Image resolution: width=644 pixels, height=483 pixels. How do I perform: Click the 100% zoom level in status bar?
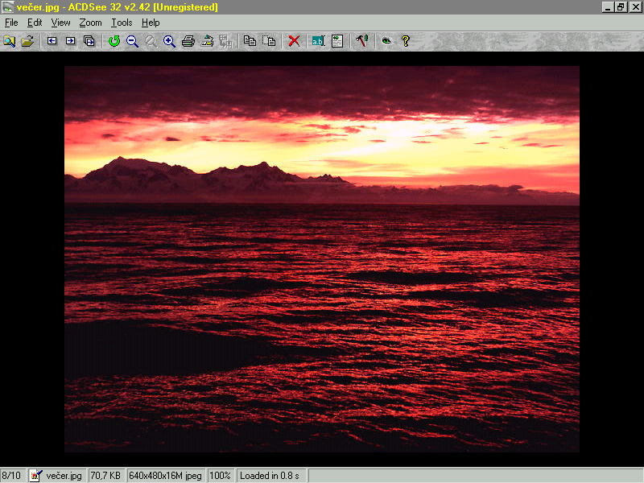pos(220,476)
